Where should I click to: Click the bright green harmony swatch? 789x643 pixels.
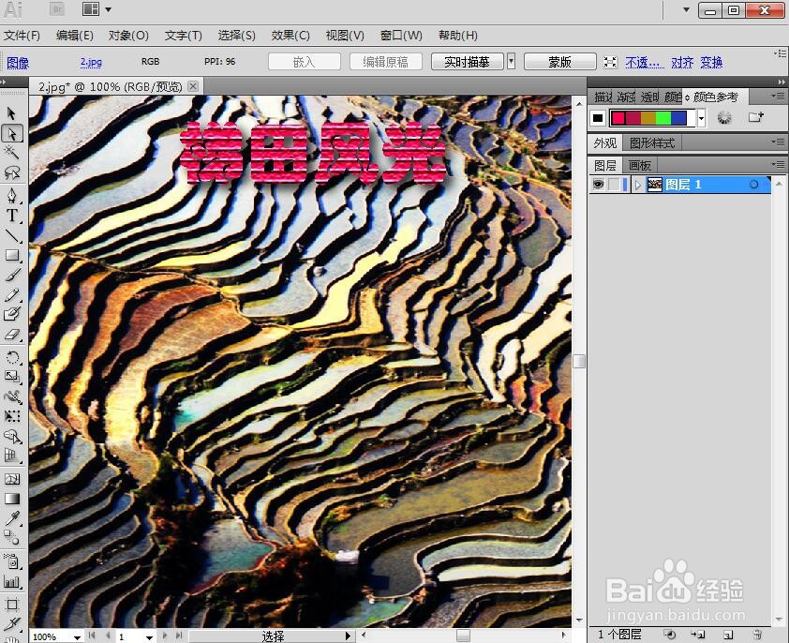[x=663, y=118]
